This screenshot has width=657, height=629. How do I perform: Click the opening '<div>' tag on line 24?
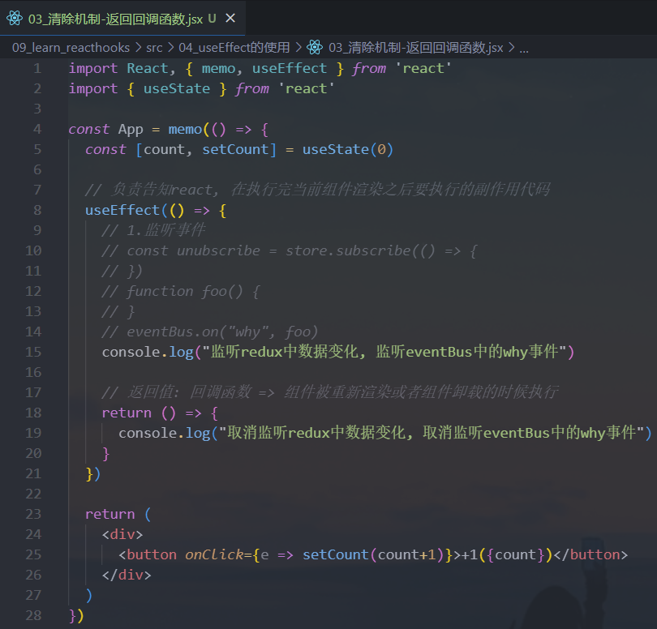click(x=122, y=534)
